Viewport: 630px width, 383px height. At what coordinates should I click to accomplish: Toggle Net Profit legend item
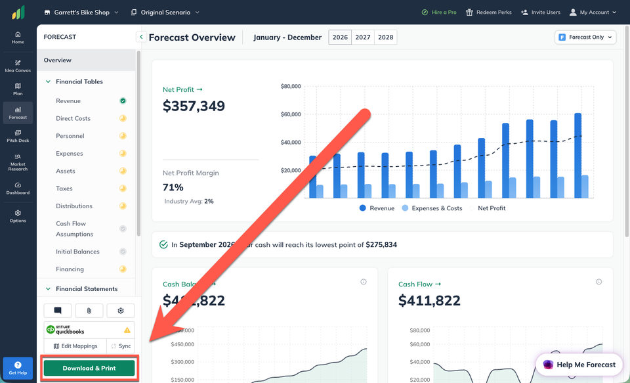point(488,208)
